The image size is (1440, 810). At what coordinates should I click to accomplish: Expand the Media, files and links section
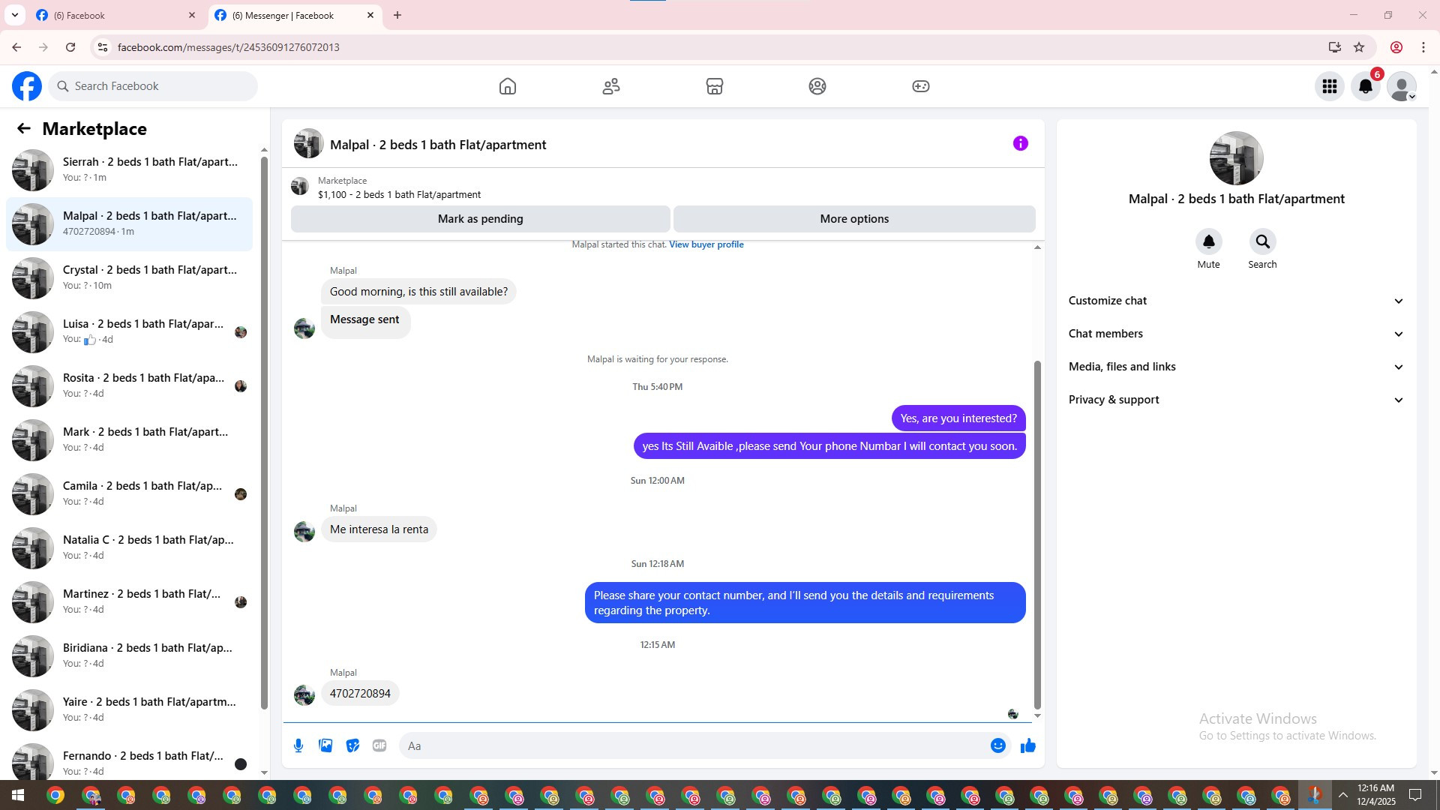1236,367
